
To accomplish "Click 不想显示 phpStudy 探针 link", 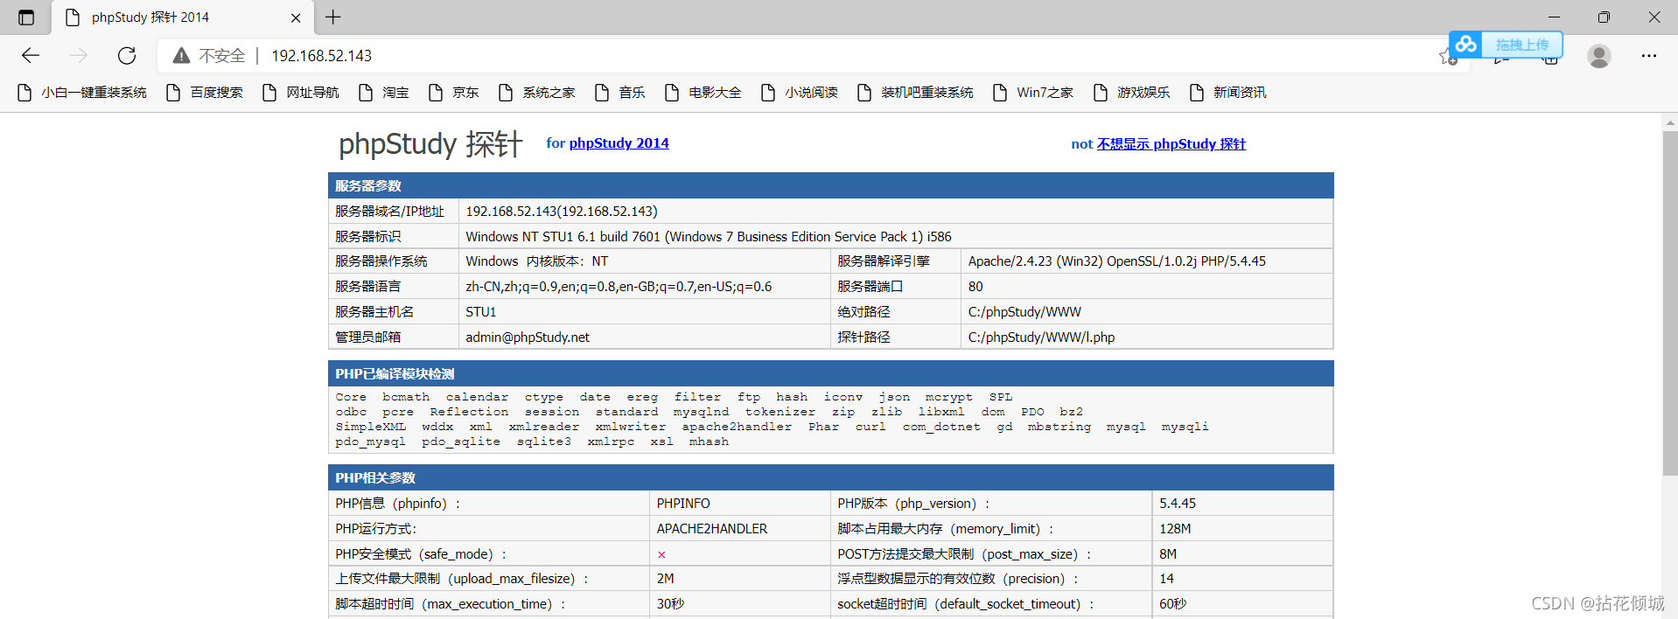I will [1171, 144].
